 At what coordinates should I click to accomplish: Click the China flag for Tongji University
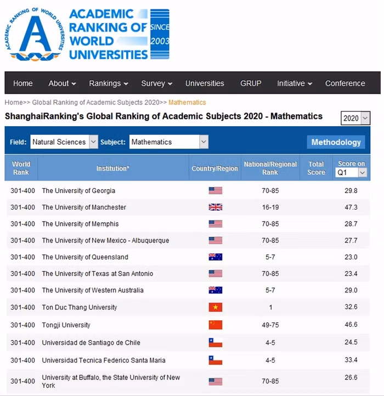[x=215, y=325]
